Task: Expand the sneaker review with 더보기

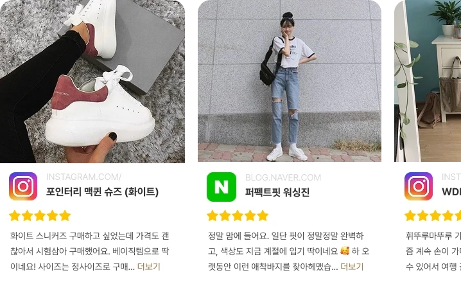Action: click(x=149, y=267)
